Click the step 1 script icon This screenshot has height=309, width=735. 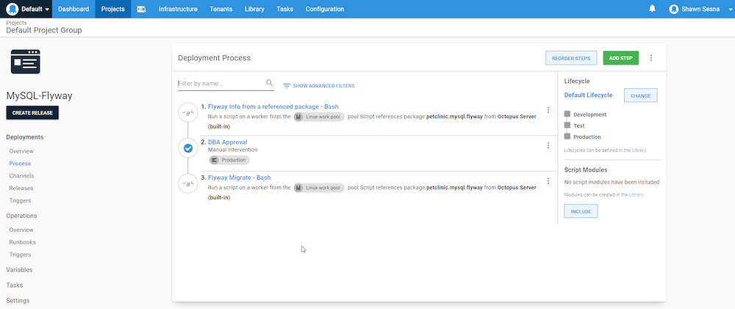[x=188, y=113]
